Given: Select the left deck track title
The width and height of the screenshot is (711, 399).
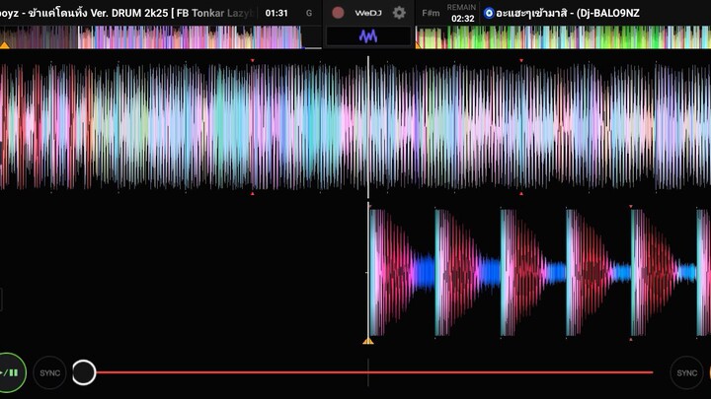Looking at the screenshot, I should point(128,13).
